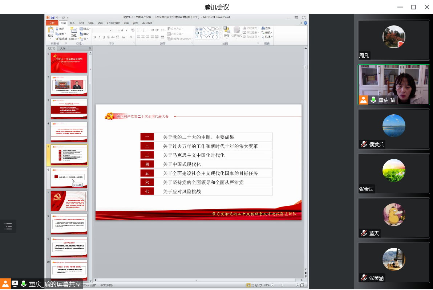Screen dimensions: 433x290
Task: Select the Format Painter (格式刷) tool
Action: click(x=61, y=38)
